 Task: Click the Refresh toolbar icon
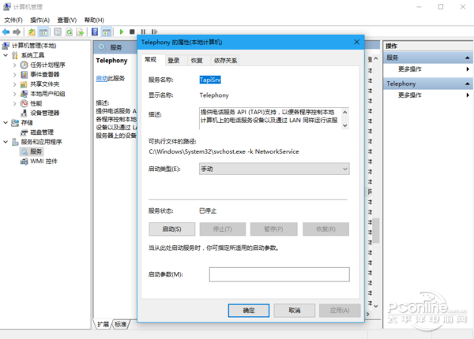point(69,32)
